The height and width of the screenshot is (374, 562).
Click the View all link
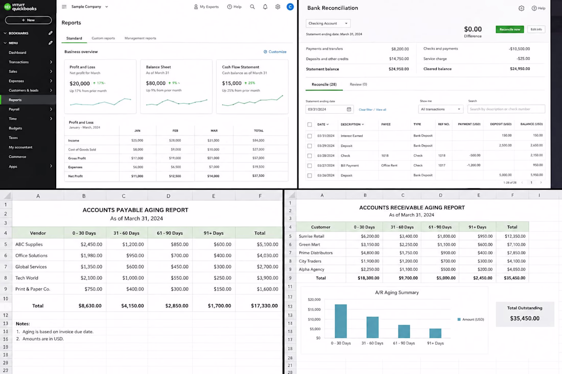[x=381, y=110]
